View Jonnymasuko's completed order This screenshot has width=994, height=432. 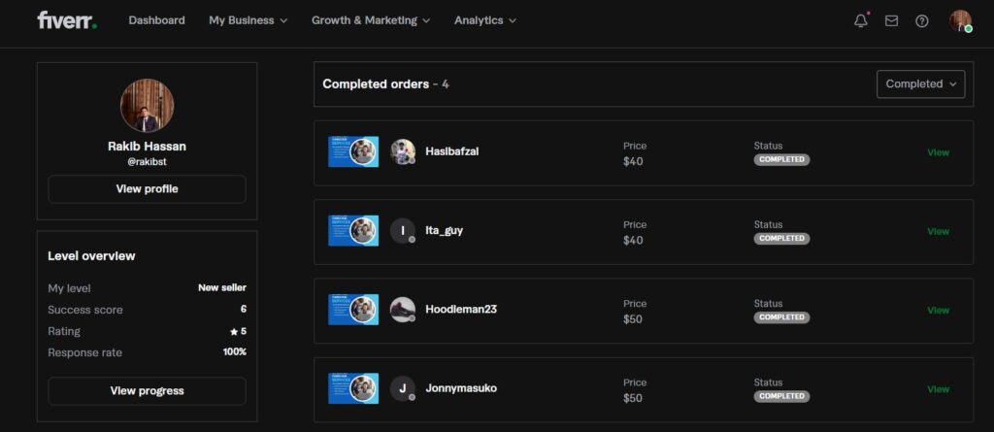pyautogui.click(x=938, y=389)
